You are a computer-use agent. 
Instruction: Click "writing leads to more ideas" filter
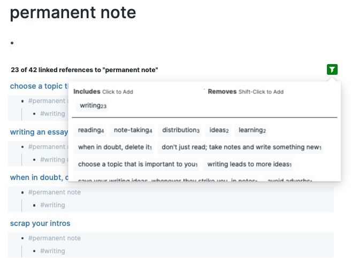pos(249,165)
